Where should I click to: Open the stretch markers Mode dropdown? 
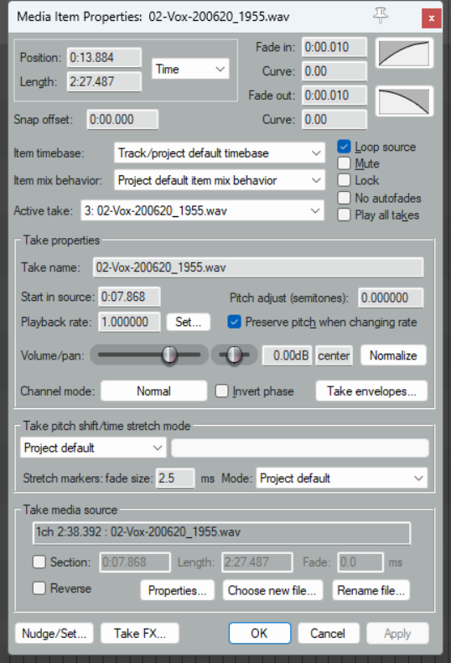point(341,479)
